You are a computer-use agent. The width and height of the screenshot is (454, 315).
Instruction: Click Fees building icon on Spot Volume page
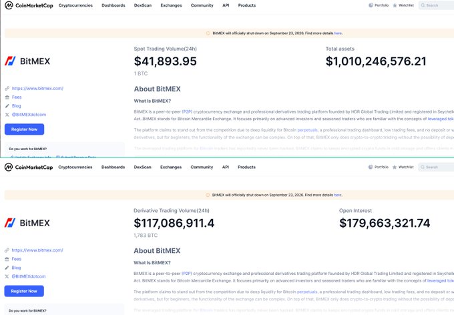(x=7, y=97)
